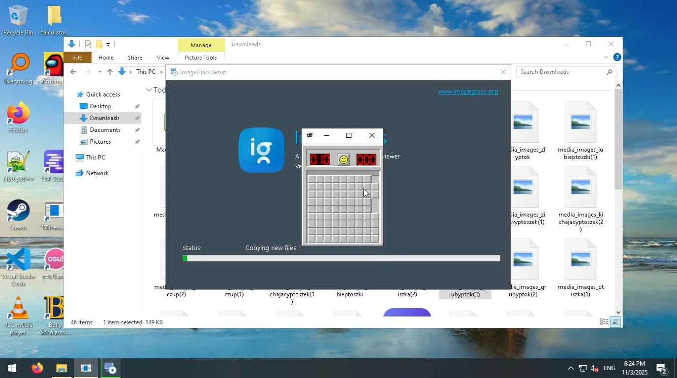Click This PC in the address bar
This screenshot has height=378, width=677.
tap(146, 72)
